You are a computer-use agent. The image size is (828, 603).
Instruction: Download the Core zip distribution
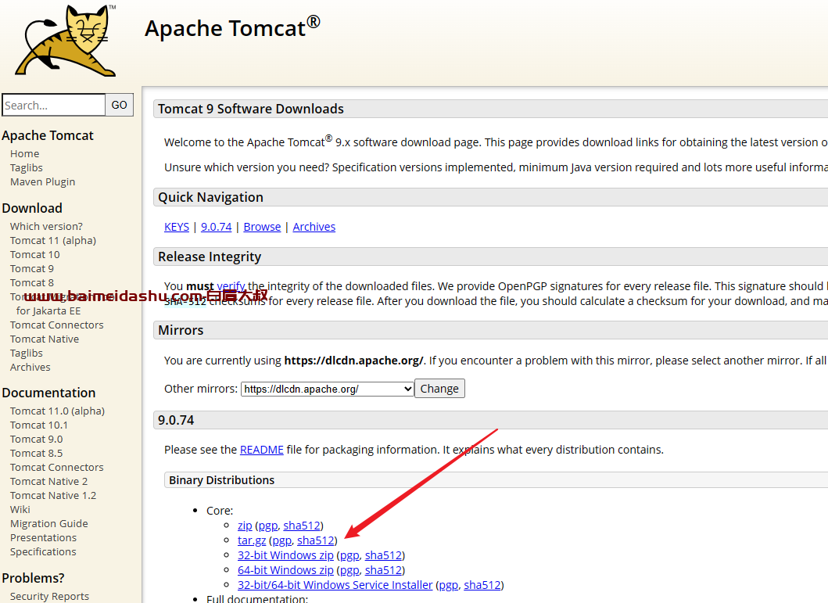click(x=245, y=526)
